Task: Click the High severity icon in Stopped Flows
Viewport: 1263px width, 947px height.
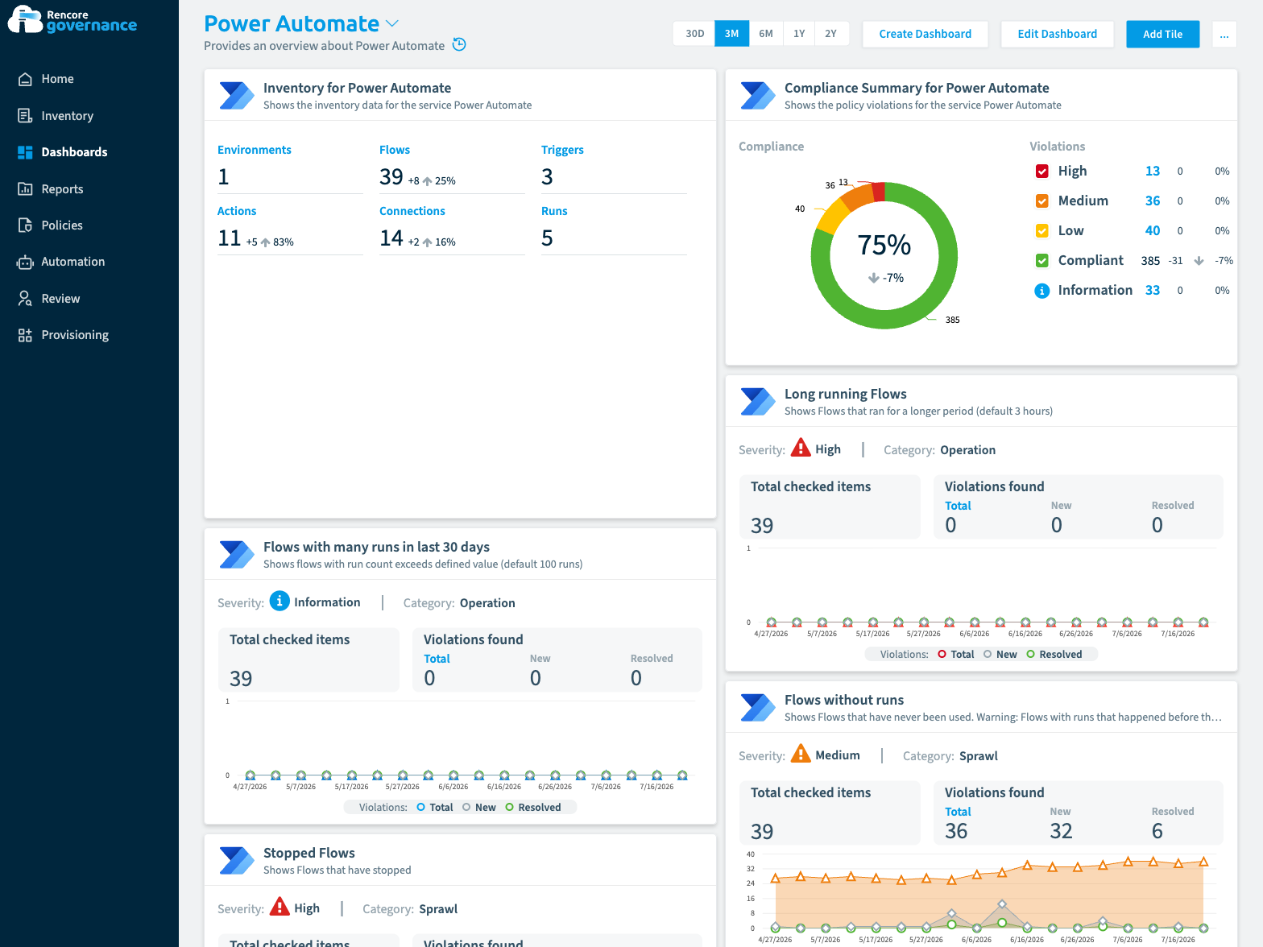Action: [280, 907]
